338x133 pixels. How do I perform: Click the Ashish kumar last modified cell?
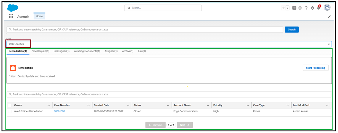point(301,111)
